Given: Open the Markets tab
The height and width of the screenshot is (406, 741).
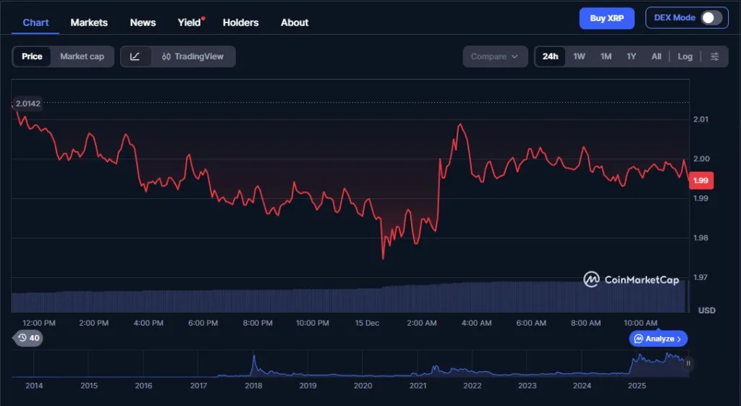Looking at the screenshot, I should click(x=89, y=22).
